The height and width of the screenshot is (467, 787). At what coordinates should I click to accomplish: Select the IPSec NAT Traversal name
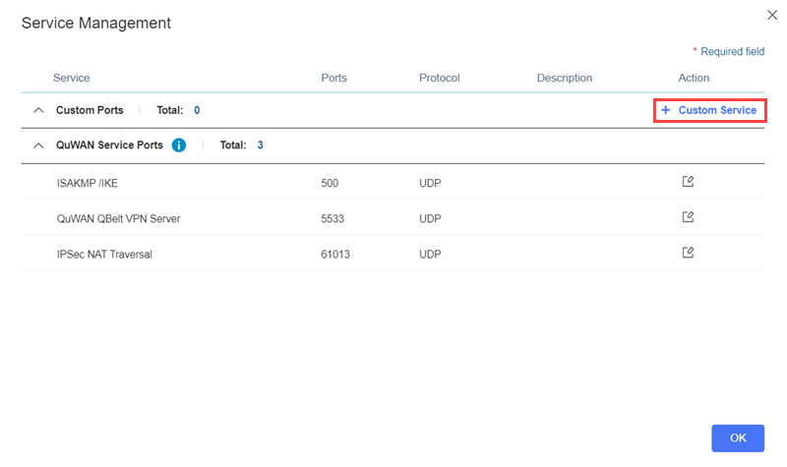point(104,254)
